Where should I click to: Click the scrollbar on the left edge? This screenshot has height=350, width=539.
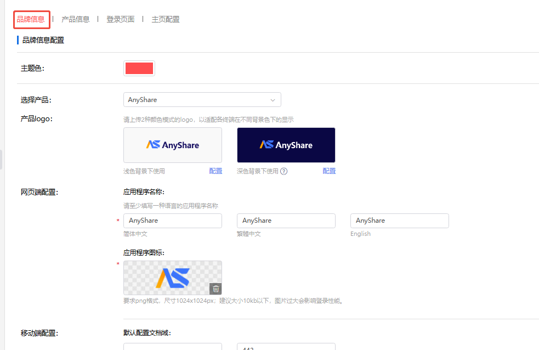[2, 159]
